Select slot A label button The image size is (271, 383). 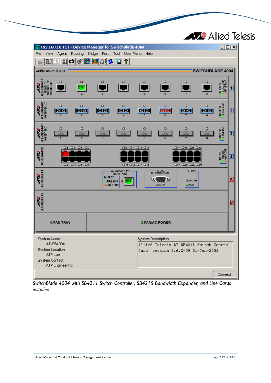pyautogui.click(x=231, y=179)
